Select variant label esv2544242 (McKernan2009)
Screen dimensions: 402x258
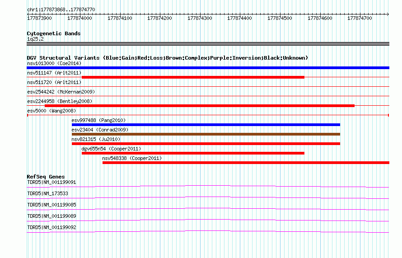pyautogui.click(x=61, y=92)
